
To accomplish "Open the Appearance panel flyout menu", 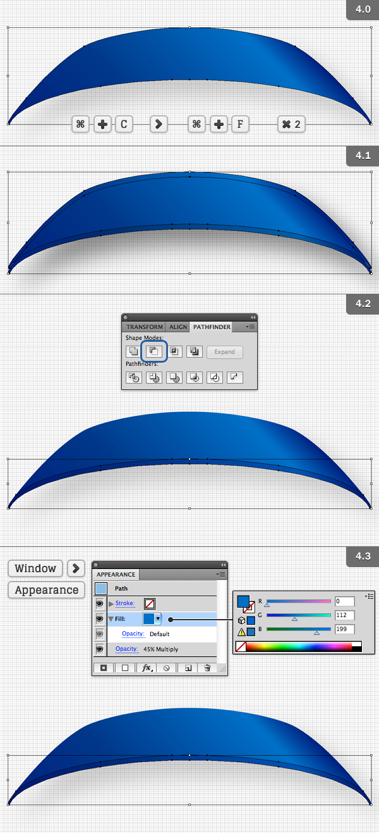I will pyautogui.click(x=221, y=574).
